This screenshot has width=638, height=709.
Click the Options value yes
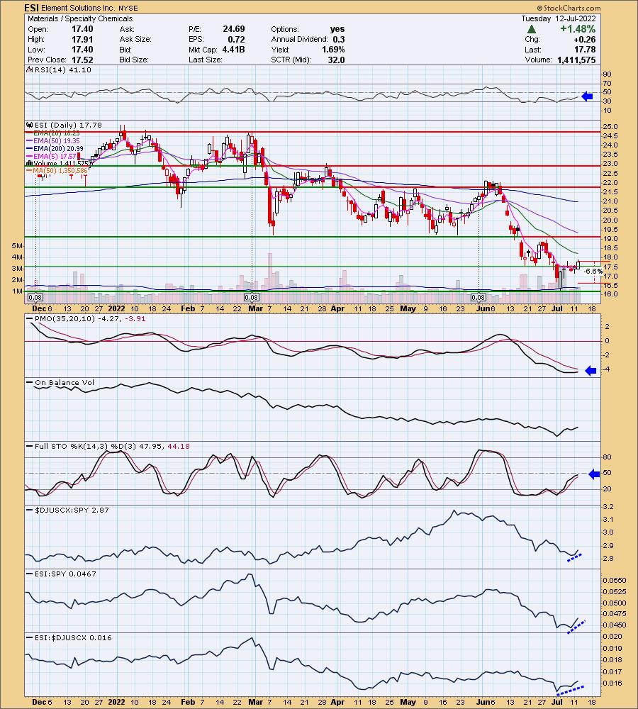[x=337, y=29]
